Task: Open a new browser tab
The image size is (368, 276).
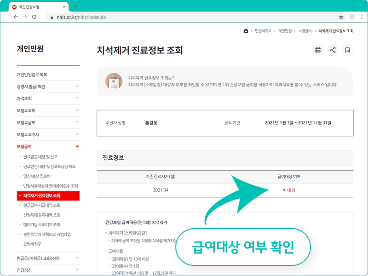Action: click(x=75, y=7)
